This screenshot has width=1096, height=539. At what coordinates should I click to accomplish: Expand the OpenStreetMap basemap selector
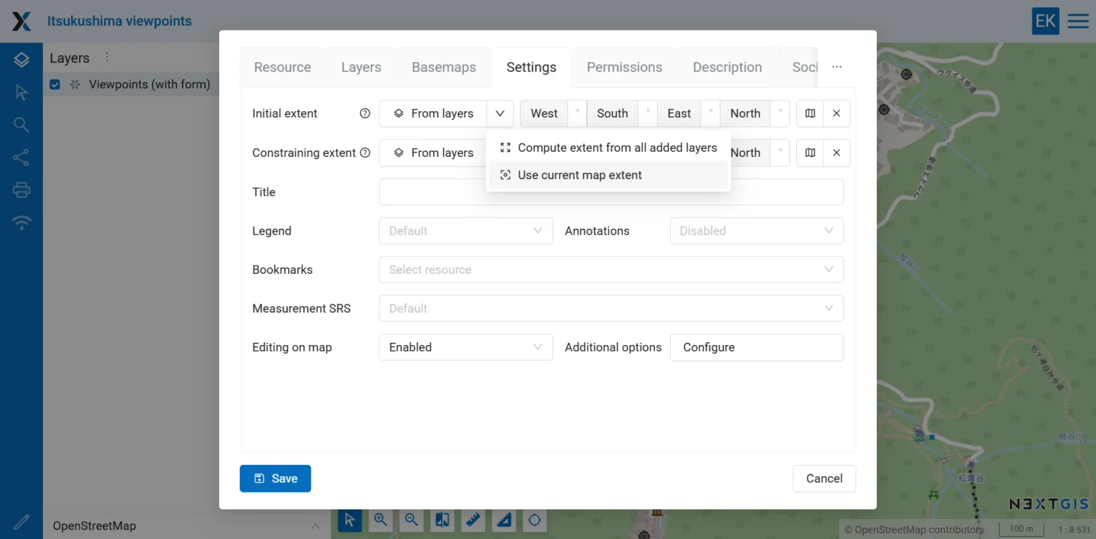pos(186,526)
